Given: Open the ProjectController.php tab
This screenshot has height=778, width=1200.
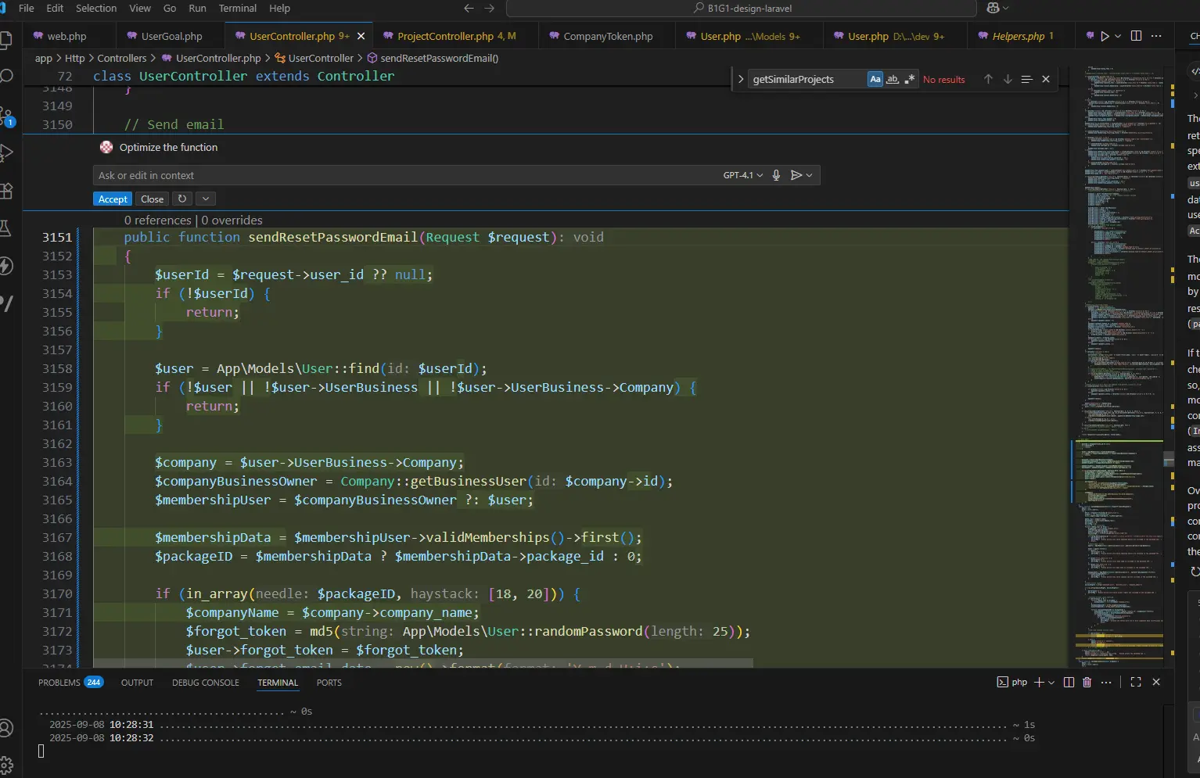Looking at the screenshot, I should point(445,36).
